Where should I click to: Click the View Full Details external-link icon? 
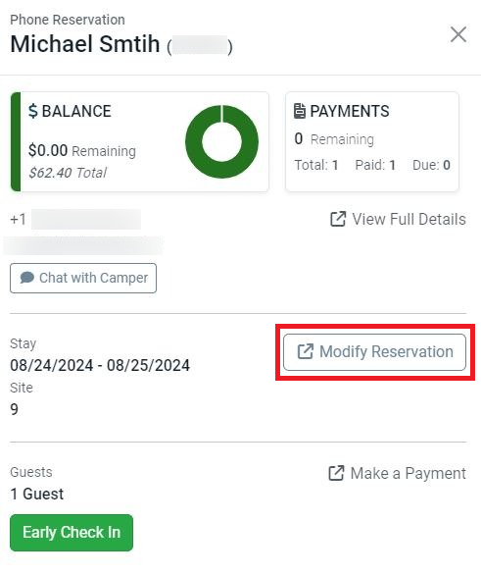[338, 219]
